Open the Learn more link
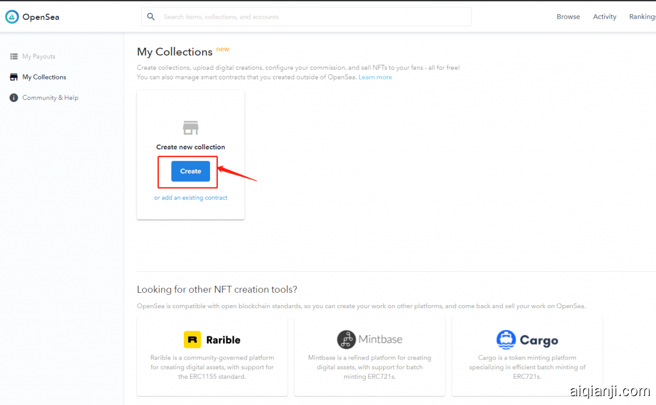The height and width of the screenshot is (405, 656). (x=375, y=78)
